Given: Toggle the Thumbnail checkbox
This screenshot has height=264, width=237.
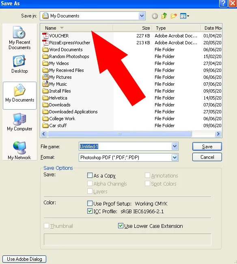Looking at the screenshot, I should (x=46, y=225).
